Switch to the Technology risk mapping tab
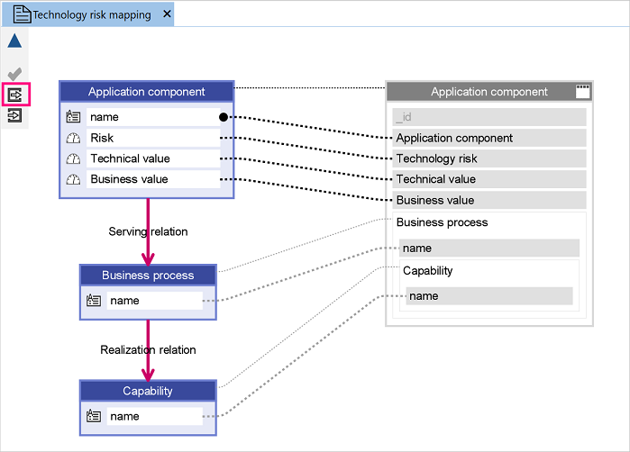630x452 pixels. coord(92,14)
